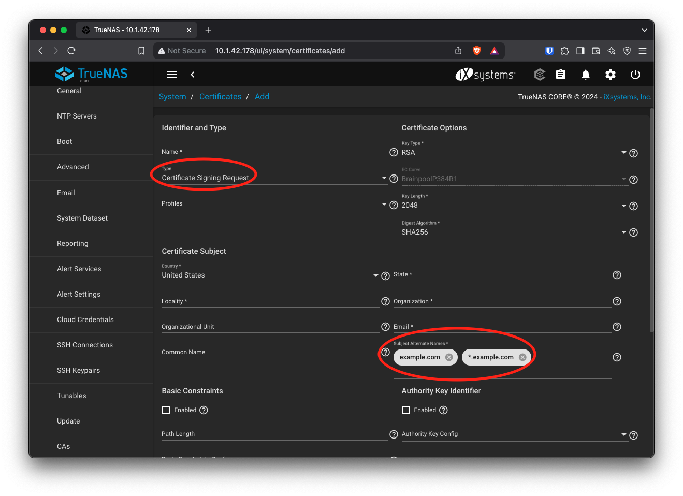Open the Authority Key Config dropdown
The width and height of the screenshot is (683, 496).
click(514, 434)
